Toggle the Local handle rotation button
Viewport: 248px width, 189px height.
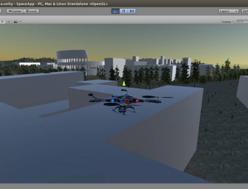(31, 11)
